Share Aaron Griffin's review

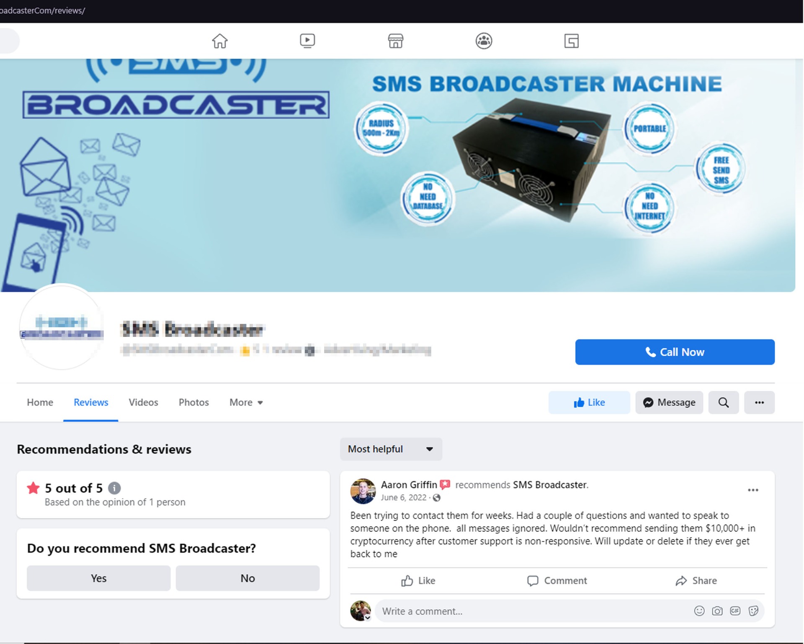[x=696, y=580]
